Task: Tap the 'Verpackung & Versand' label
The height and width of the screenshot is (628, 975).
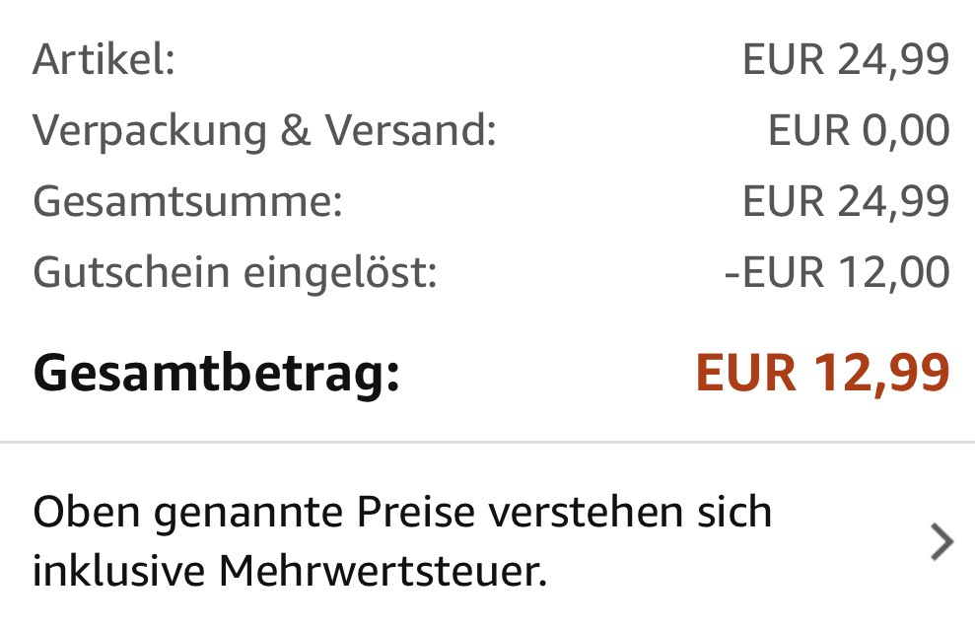Action: [265, 131]
